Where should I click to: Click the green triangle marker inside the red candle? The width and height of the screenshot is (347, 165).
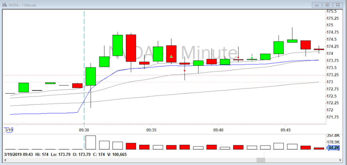pyautogui.click(x=171, y=56)
